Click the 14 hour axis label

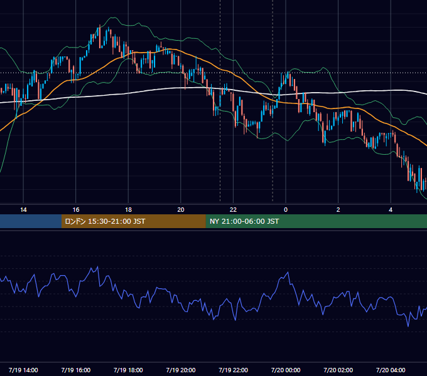point(23,210)
